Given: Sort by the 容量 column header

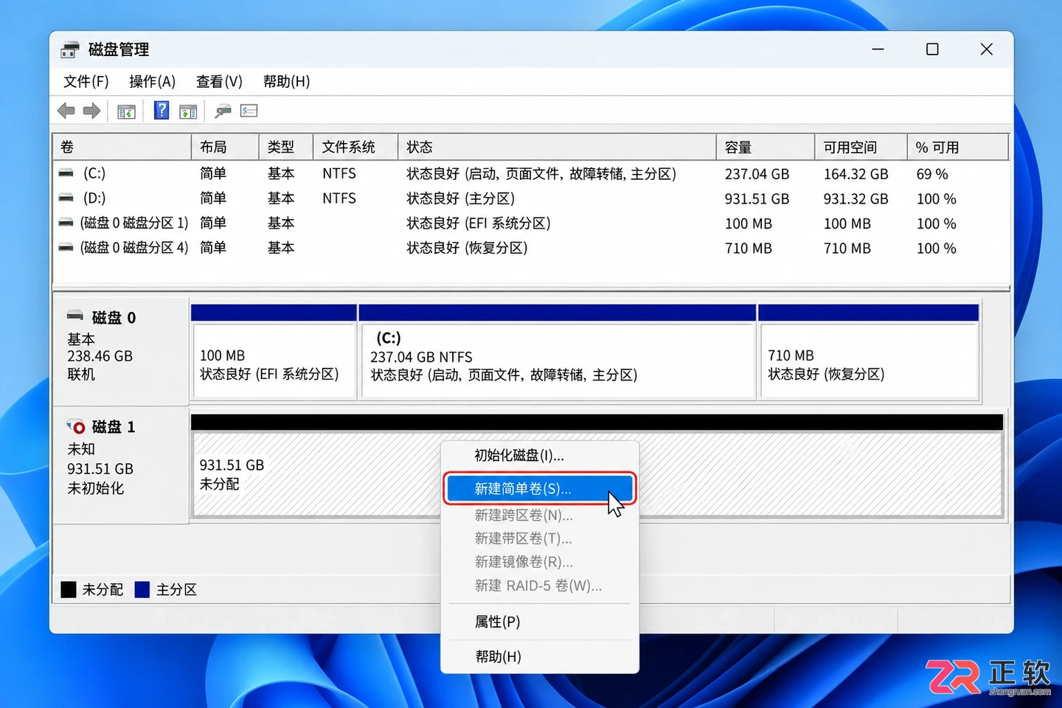Looking at the screenshot, I should click(x=766, y=147).
